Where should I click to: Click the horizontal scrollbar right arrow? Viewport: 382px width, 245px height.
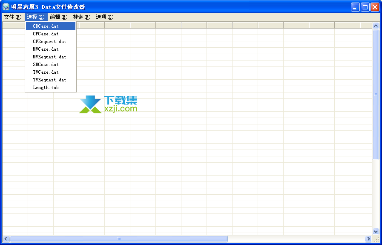368,239
